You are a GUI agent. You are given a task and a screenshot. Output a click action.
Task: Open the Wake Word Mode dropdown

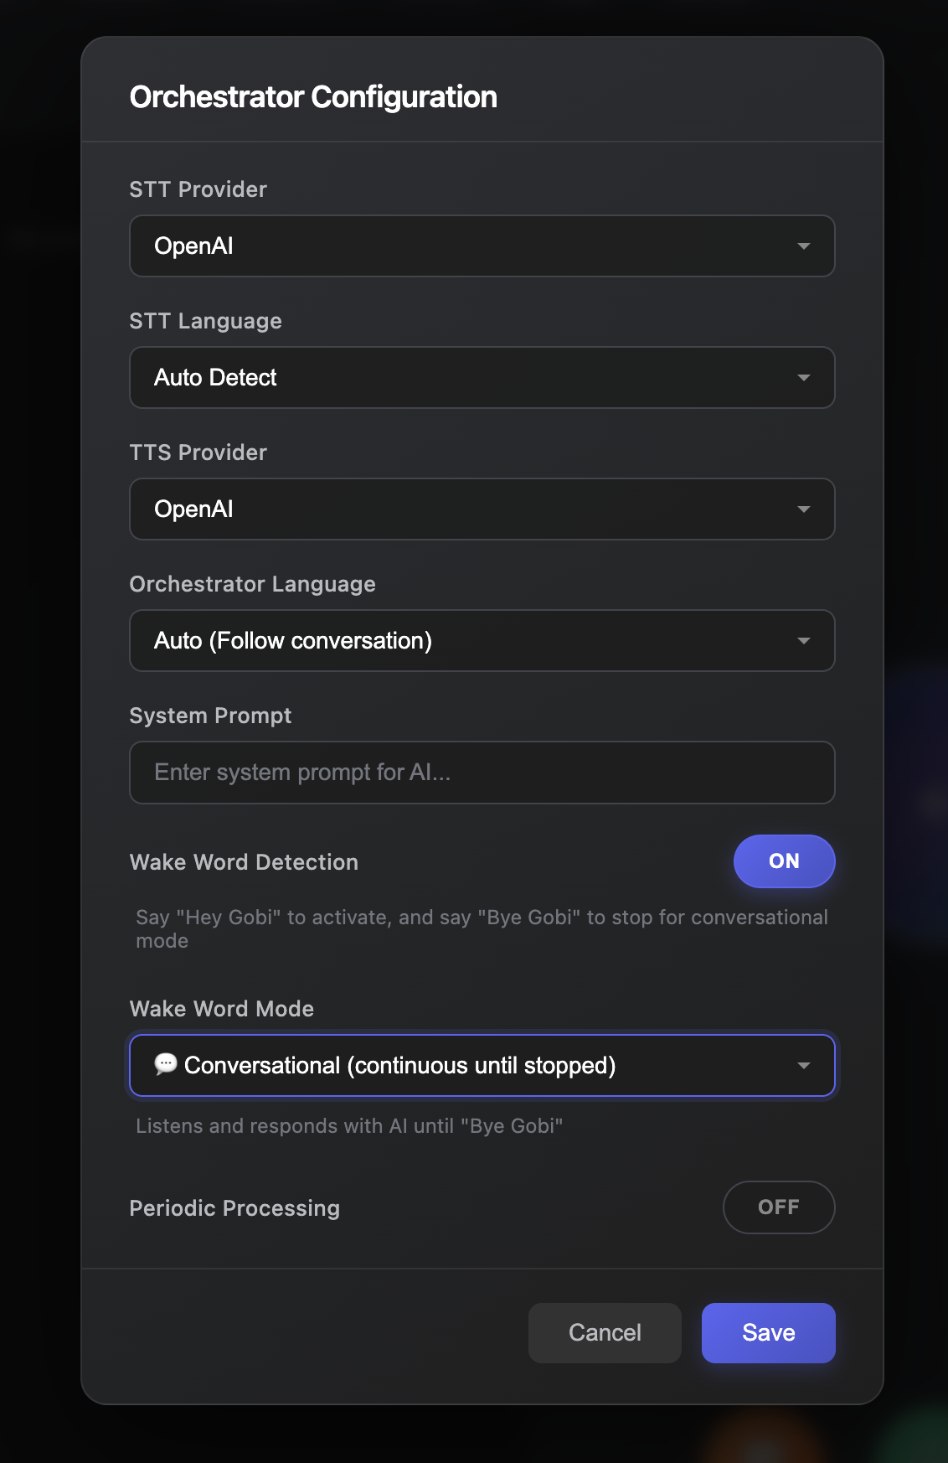482,1065
